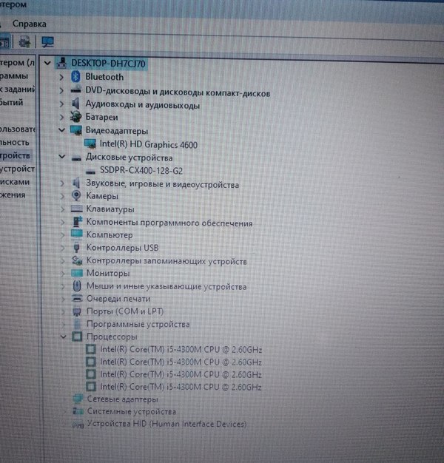Collapse the DESKTOP-DH7CJ70 root node
Image resolution: width=444 pixels, height=463 pixels.
48,64
